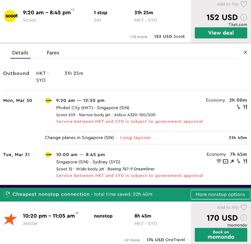Image resolution: width=251 pixels, height=244 pixels.
Task: Select the Details tab
Action: point(20,53)
